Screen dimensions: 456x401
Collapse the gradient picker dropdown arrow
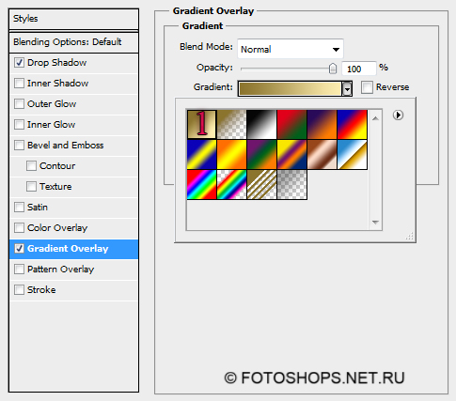point(347,88)
